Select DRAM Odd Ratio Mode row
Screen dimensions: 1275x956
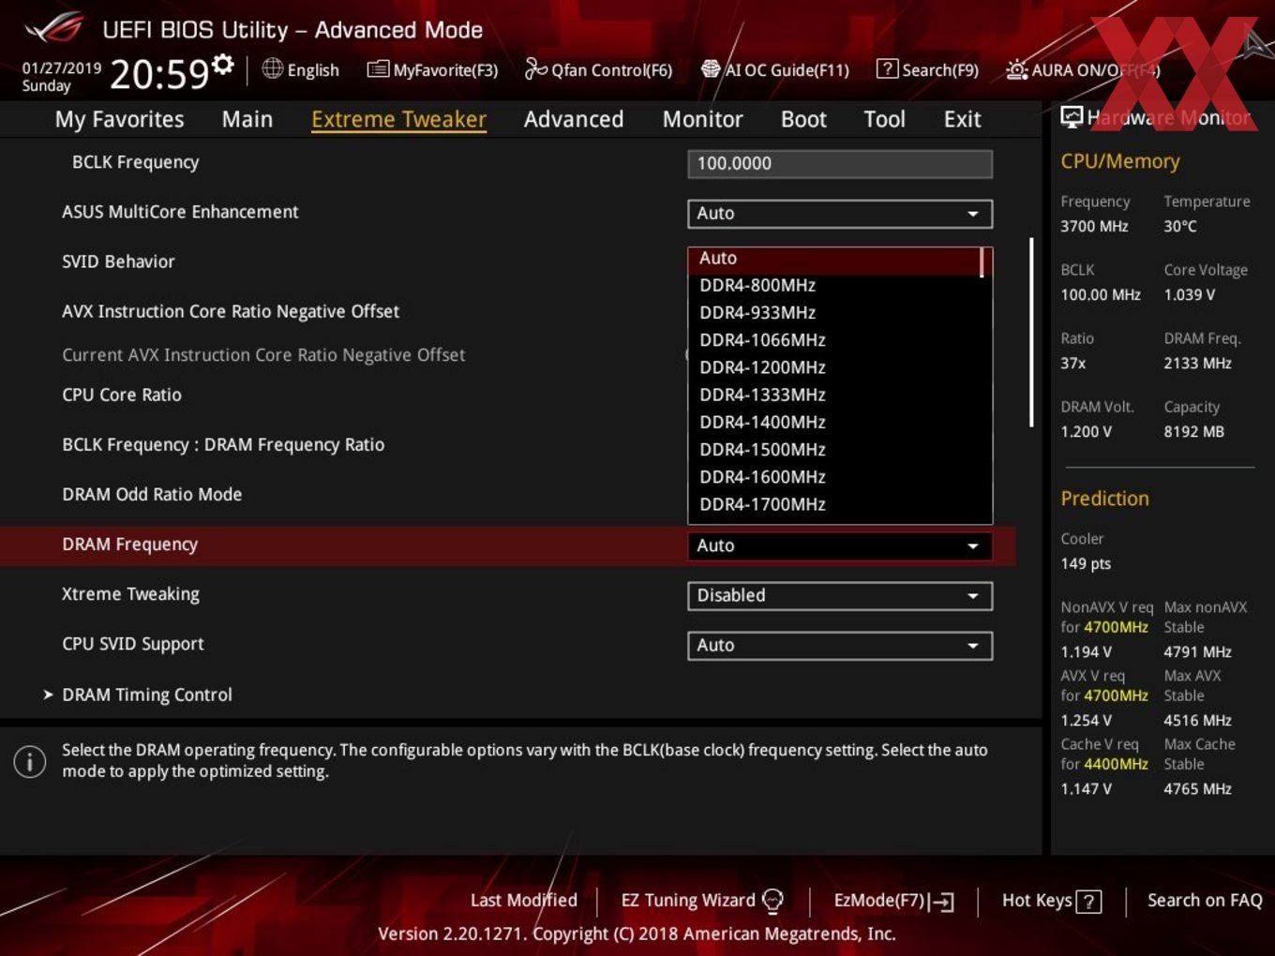coord(152,494)
